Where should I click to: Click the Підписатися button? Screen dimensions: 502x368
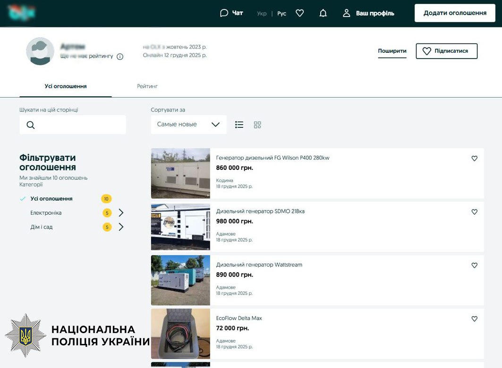(446, 50)
